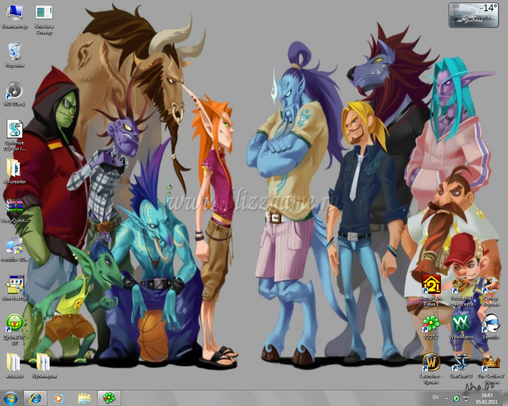Viewport: 508px width, 406px height.
Task: Run the ventrilo-3.0 installer
Action: click(15, 249)
